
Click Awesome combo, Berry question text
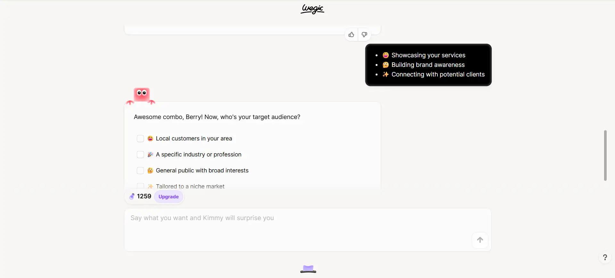coord(217,117)
